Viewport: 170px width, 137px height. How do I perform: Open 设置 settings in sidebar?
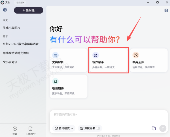click(x=15, y=129)
